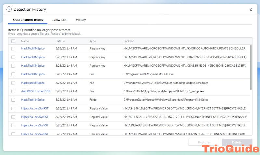
Task: Open HackTool.KMSpico link in the KMSUPD.exe row
Action: [33, 74]
